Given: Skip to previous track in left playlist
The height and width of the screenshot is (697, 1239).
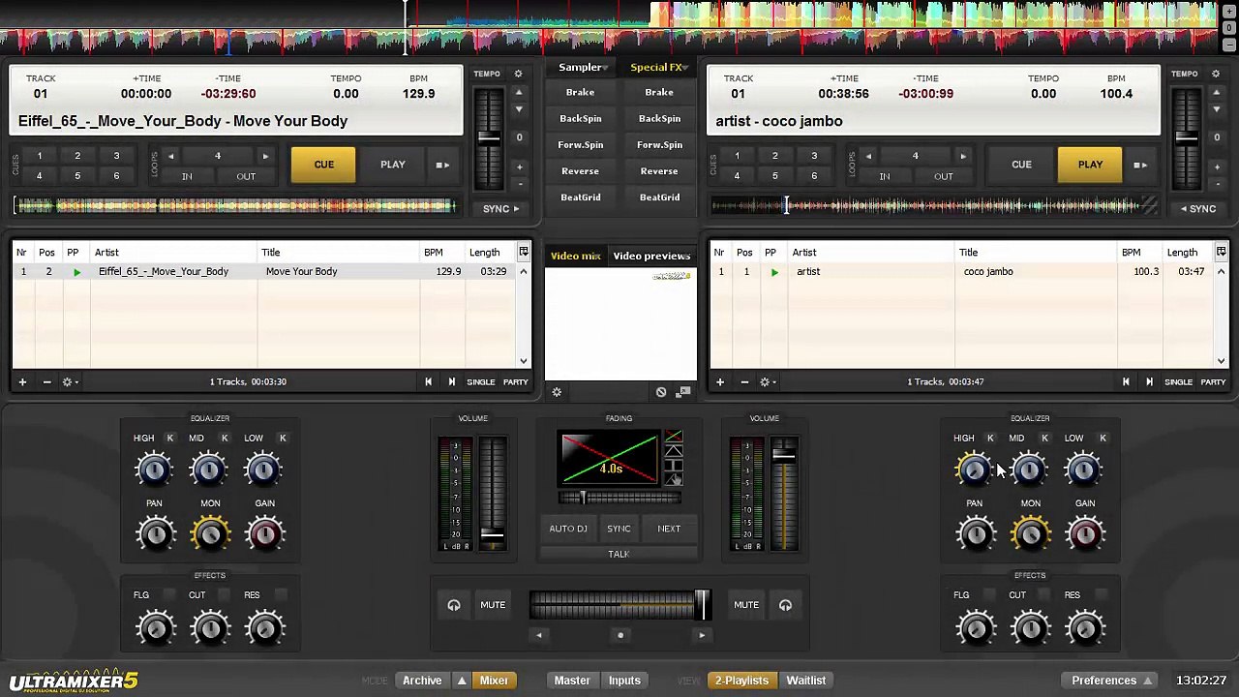Looking at the screenshot, I should 428,382.
